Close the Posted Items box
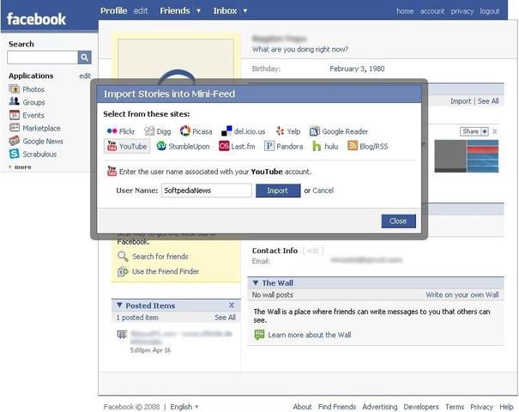Screen dimensions: 519x412 pyautogui.click(x=232, y=305)
